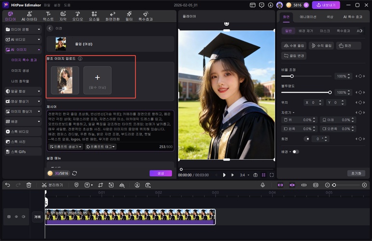Screen dimensions: 372x241
Task: Toggle the 배경 (Background) switch
Action: point(295,151)
